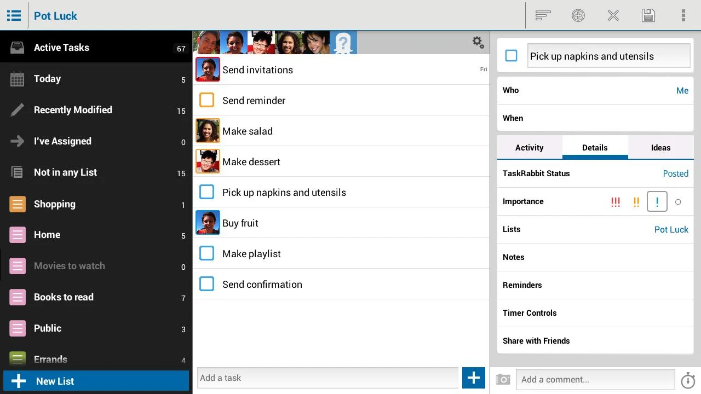The height and width of the screenshot is (394, 701).
Task: Check off Send confirmation task
Action: click(206, 284)
